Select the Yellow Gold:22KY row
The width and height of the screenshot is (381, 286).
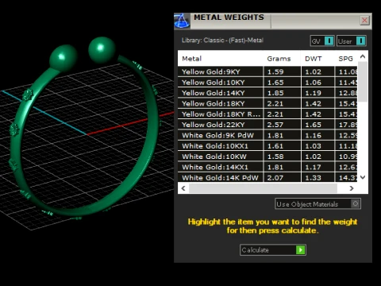[x=267, y=125]
